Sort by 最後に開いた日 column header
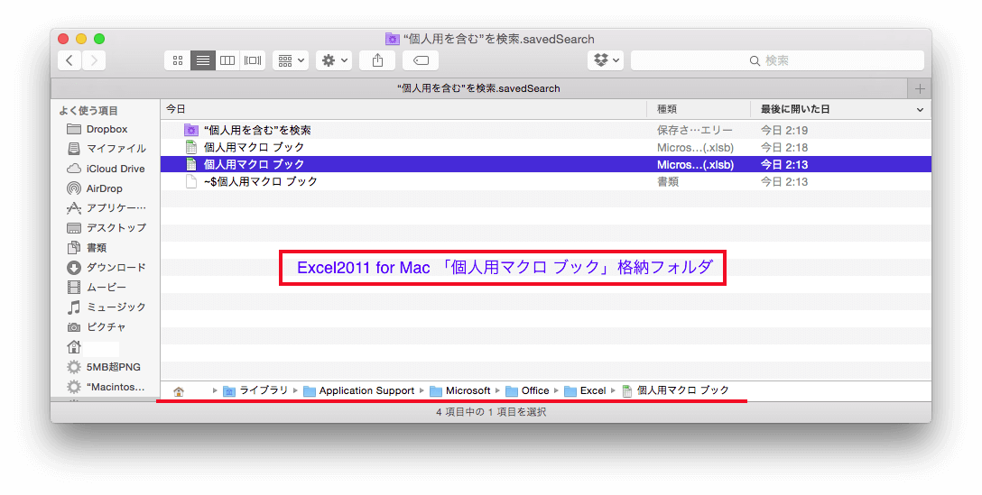982x495 pixels. (840, 109)
